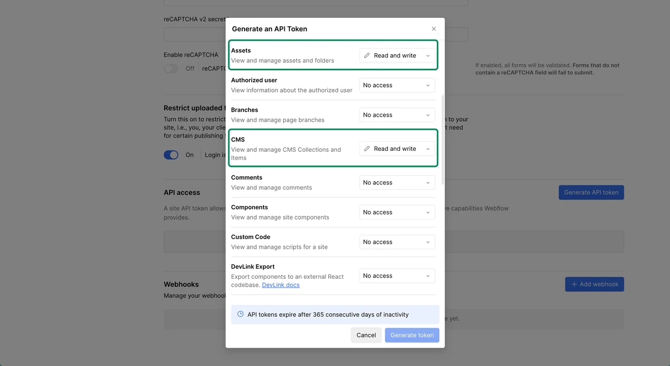The width and height of the screenshot is (670, 366).
Task: Open the Components permission dropdown
Action: 397,212
